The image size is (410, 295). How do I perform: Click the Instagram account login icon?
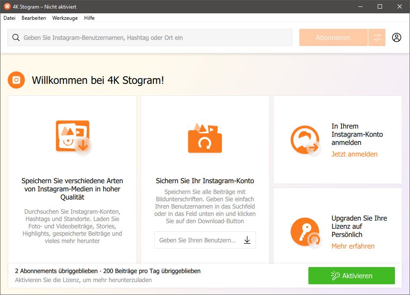[305, 140]
